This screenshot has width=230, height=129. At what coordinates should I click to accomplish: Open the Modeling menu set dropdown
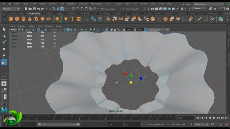pos(11,9)
